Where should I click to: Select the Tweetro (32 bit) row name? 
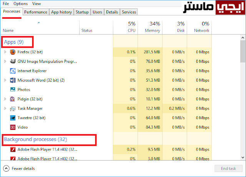32,118
